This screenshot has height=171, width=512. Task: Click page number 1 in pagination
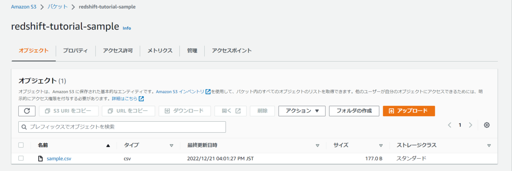460,125
